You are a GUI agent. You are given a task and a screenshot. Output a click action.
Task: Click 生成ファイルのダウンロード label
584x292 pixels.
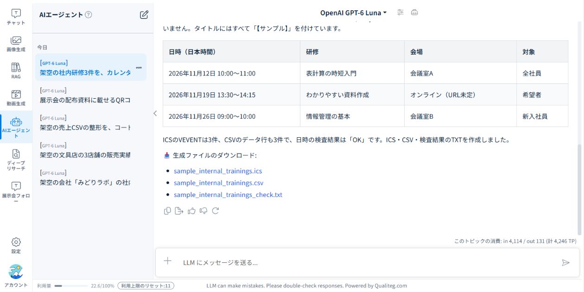[x=215, y=155]
